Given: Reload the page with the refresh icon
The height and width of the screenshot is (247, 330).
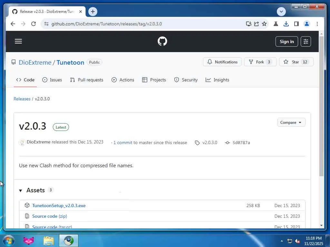Looking at the screenshot, I should [x=34, y=24].
